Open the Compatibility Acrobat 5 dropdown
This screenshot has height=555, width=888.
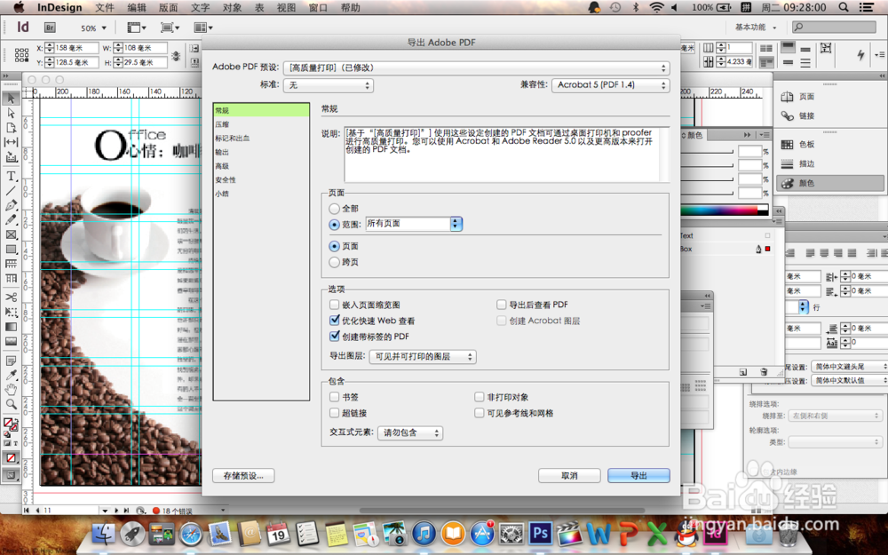coord(611,85)
